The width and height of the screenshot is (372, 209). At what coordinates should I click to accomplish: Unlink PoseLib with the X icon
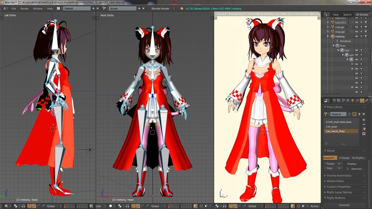[364, 114]
